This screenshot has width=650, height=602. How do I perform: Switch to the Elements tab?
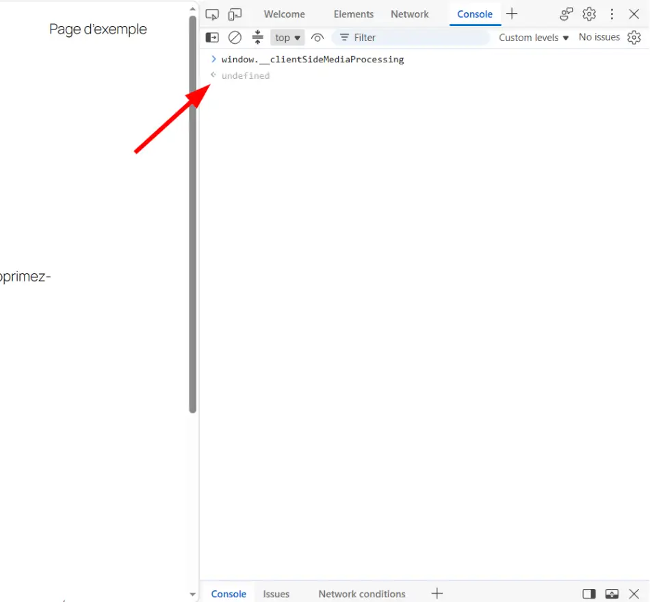tap(354, 14)
